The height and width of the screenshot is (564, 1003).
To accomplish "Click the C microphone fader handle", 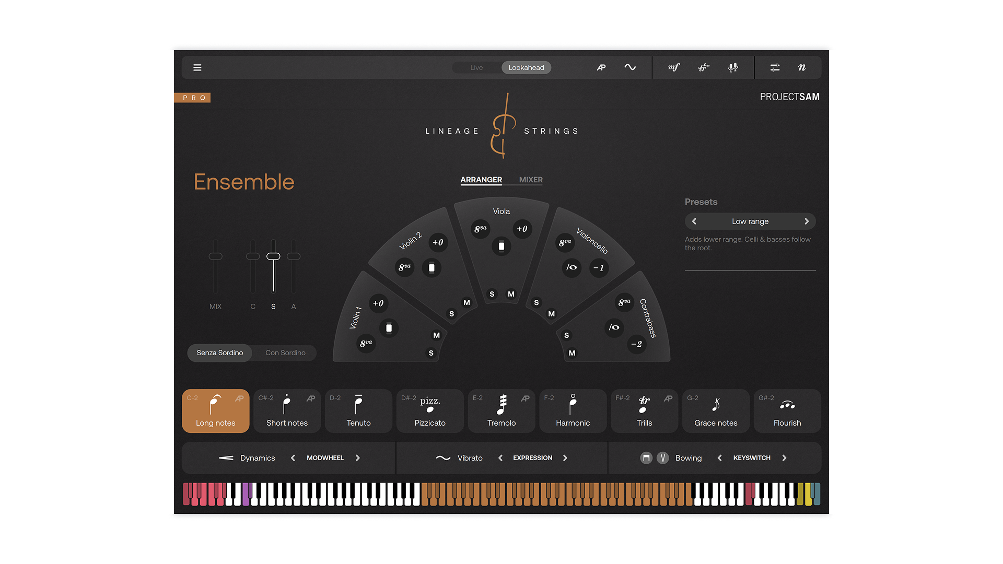I will coord(253,256).
